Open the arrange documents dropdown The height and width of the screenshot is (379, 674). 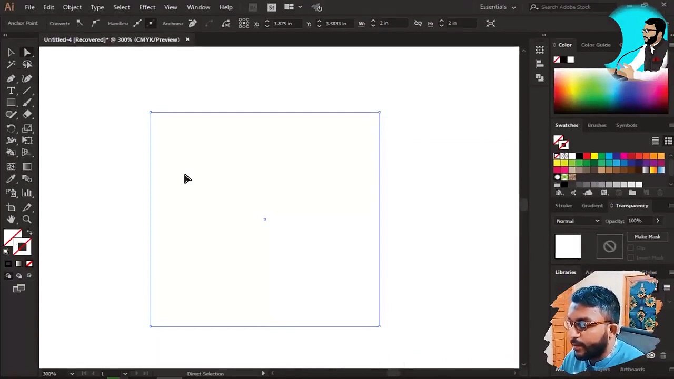pos(292,7)
